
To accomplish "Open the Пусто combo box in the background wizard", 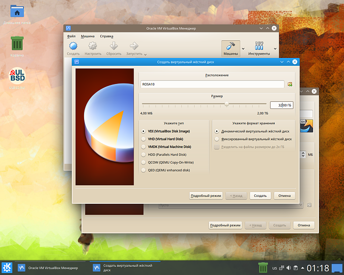I will tap(231, 205).
